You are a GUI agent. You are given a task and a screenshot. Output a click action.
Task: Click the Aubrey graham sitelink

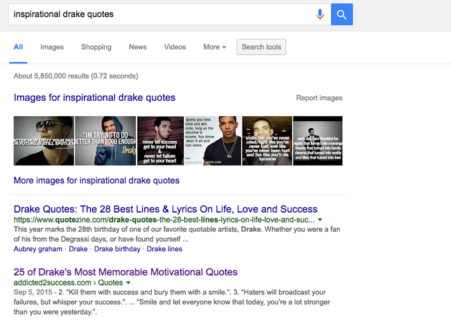(38, 249)
